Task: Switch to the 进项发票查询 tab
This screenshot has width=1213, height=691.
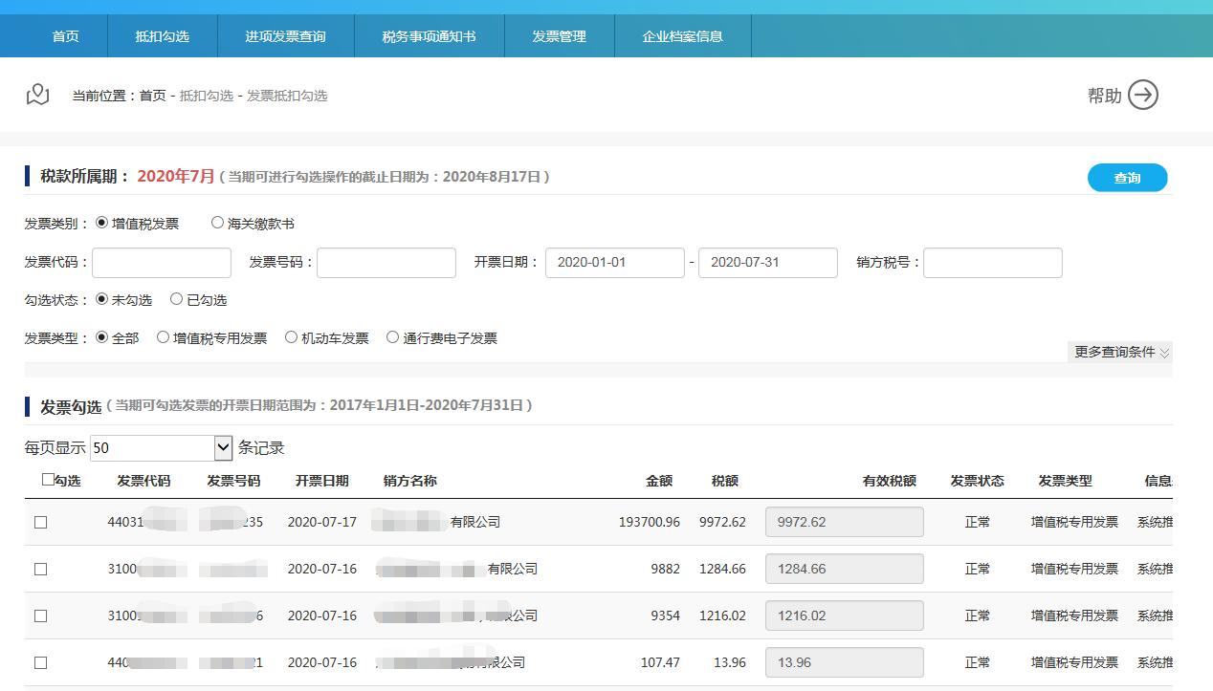Action: [x=286, y=34]
